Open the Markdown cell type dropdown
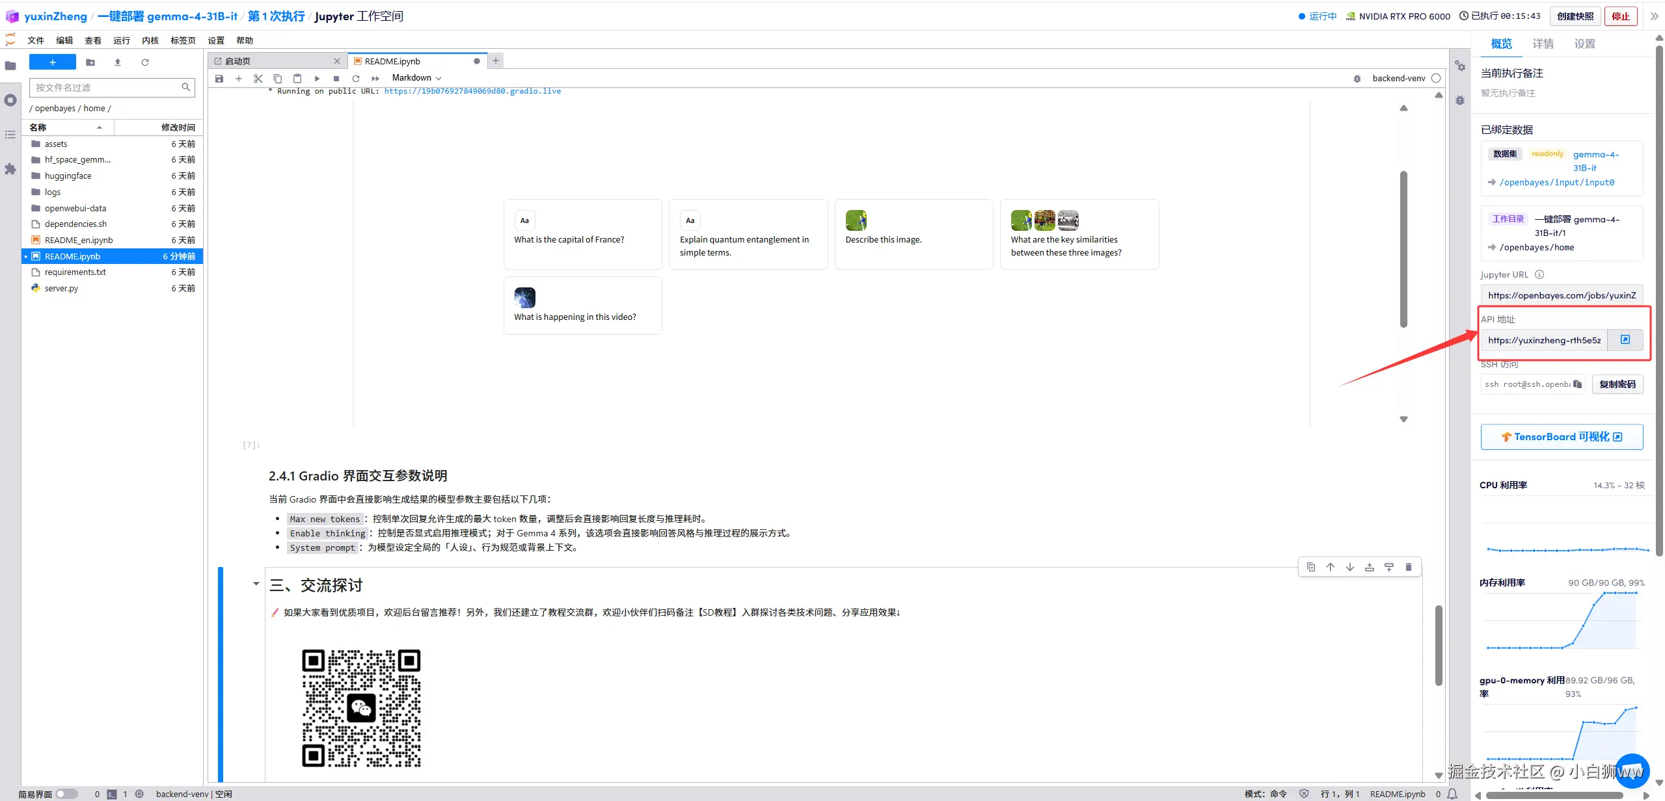 [x=416, y=78]
